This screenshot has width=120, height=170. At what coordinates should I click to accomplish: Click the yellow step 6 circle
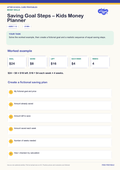[11, 154]
